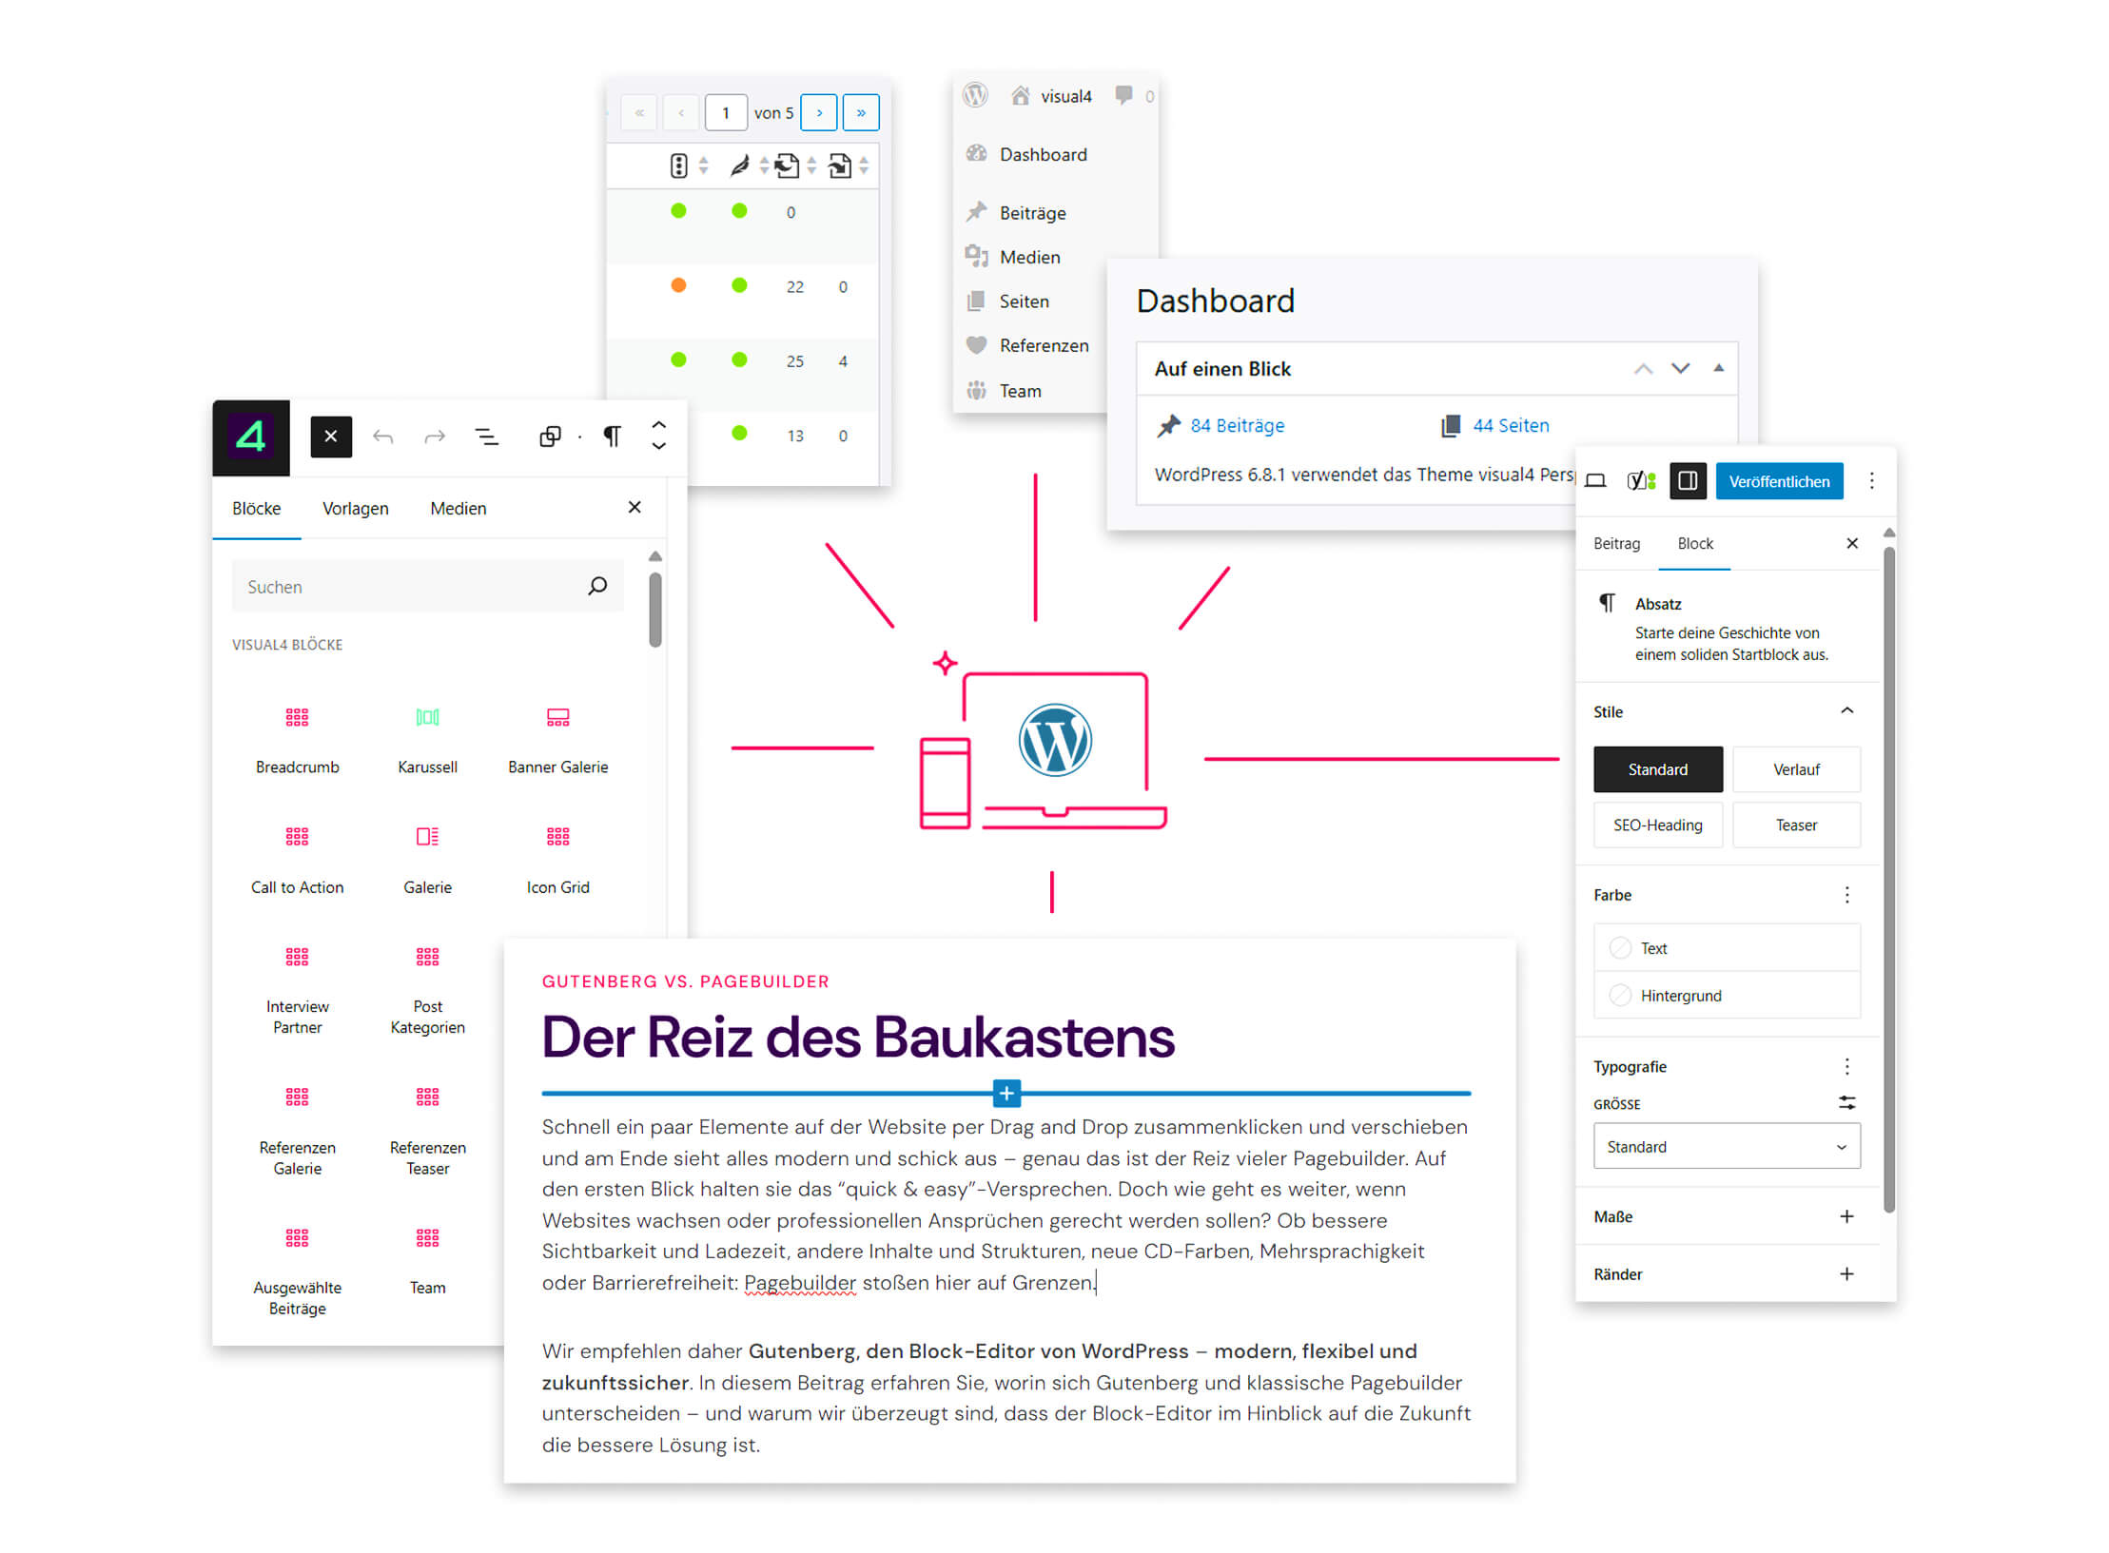Sort by the readability feather column icon
The image size is (2109, 1553).
coord(739,165)
